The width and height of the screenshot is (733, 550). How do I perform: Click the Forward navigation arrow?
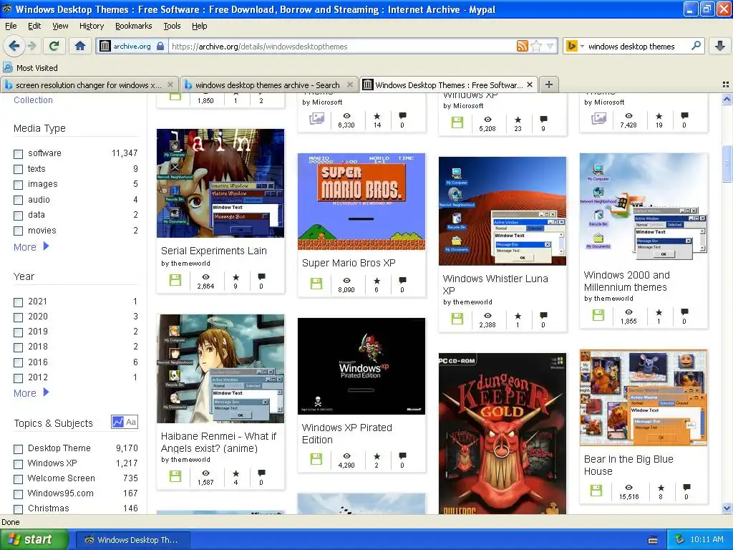pyautogui.click(x=31, y=46)
